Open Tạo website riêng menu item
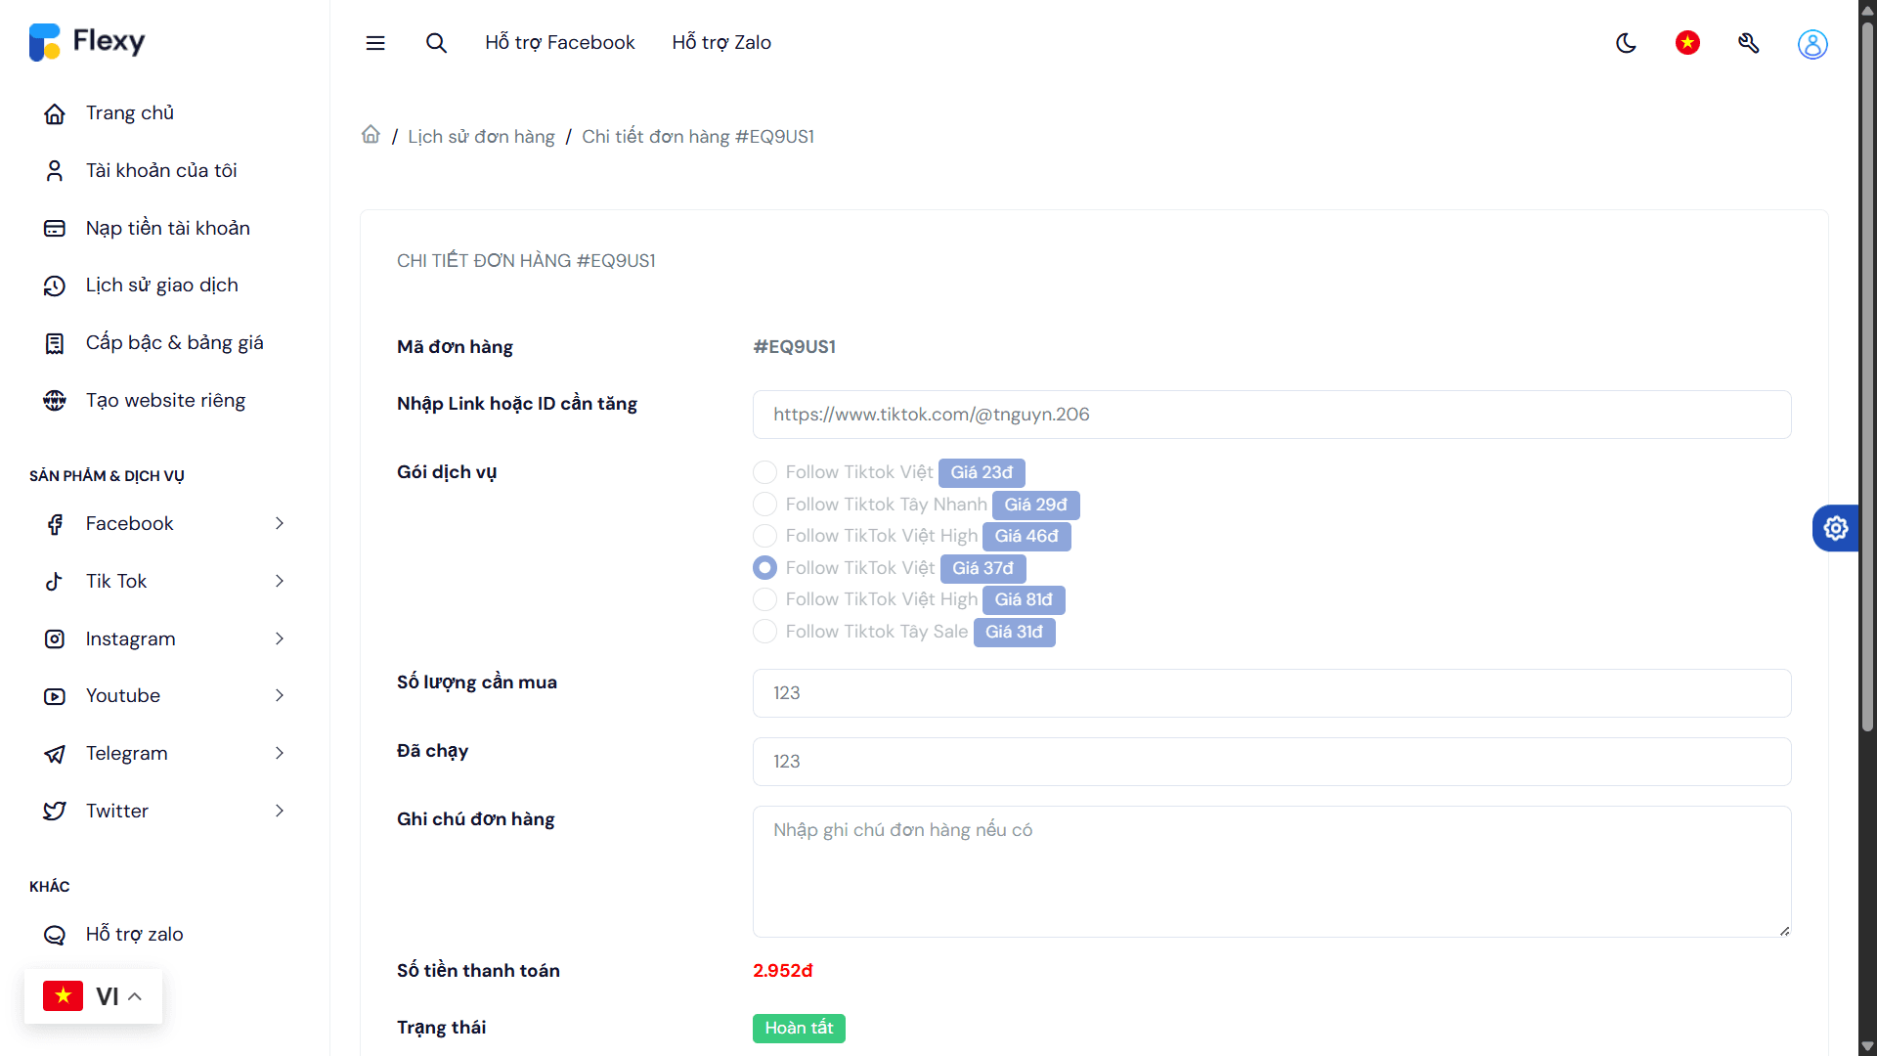Image resolution: width=1877 pixels, height=1056 pixels. [164, 401]
